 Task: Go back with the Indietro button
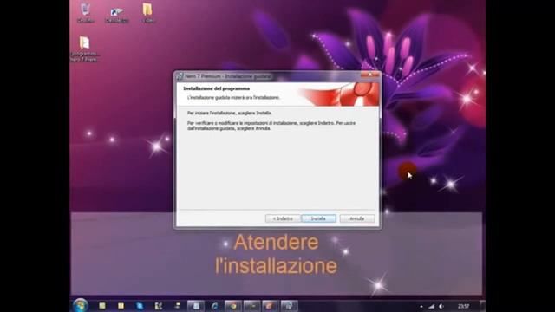point(283,218)
